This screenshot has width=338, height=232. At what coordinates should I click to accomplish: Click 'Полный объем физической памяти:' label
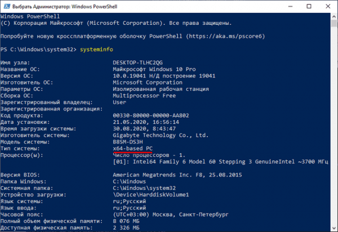coord(51,221)
